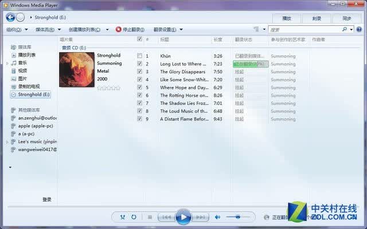Click the red stop rip icon
This screenshot has height=229, width=367.
[x=119, y=29]
